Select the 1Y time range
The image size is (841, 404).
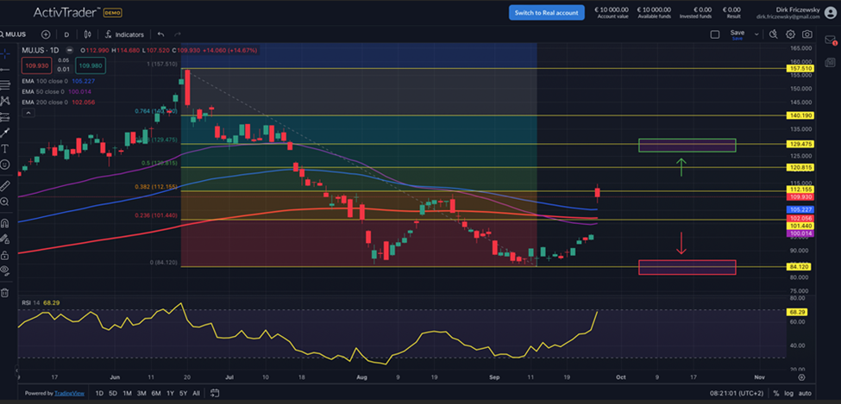click(172, 394)
